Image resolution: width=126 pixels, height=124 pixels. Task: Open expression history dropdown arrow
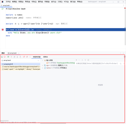coord(124,63)
